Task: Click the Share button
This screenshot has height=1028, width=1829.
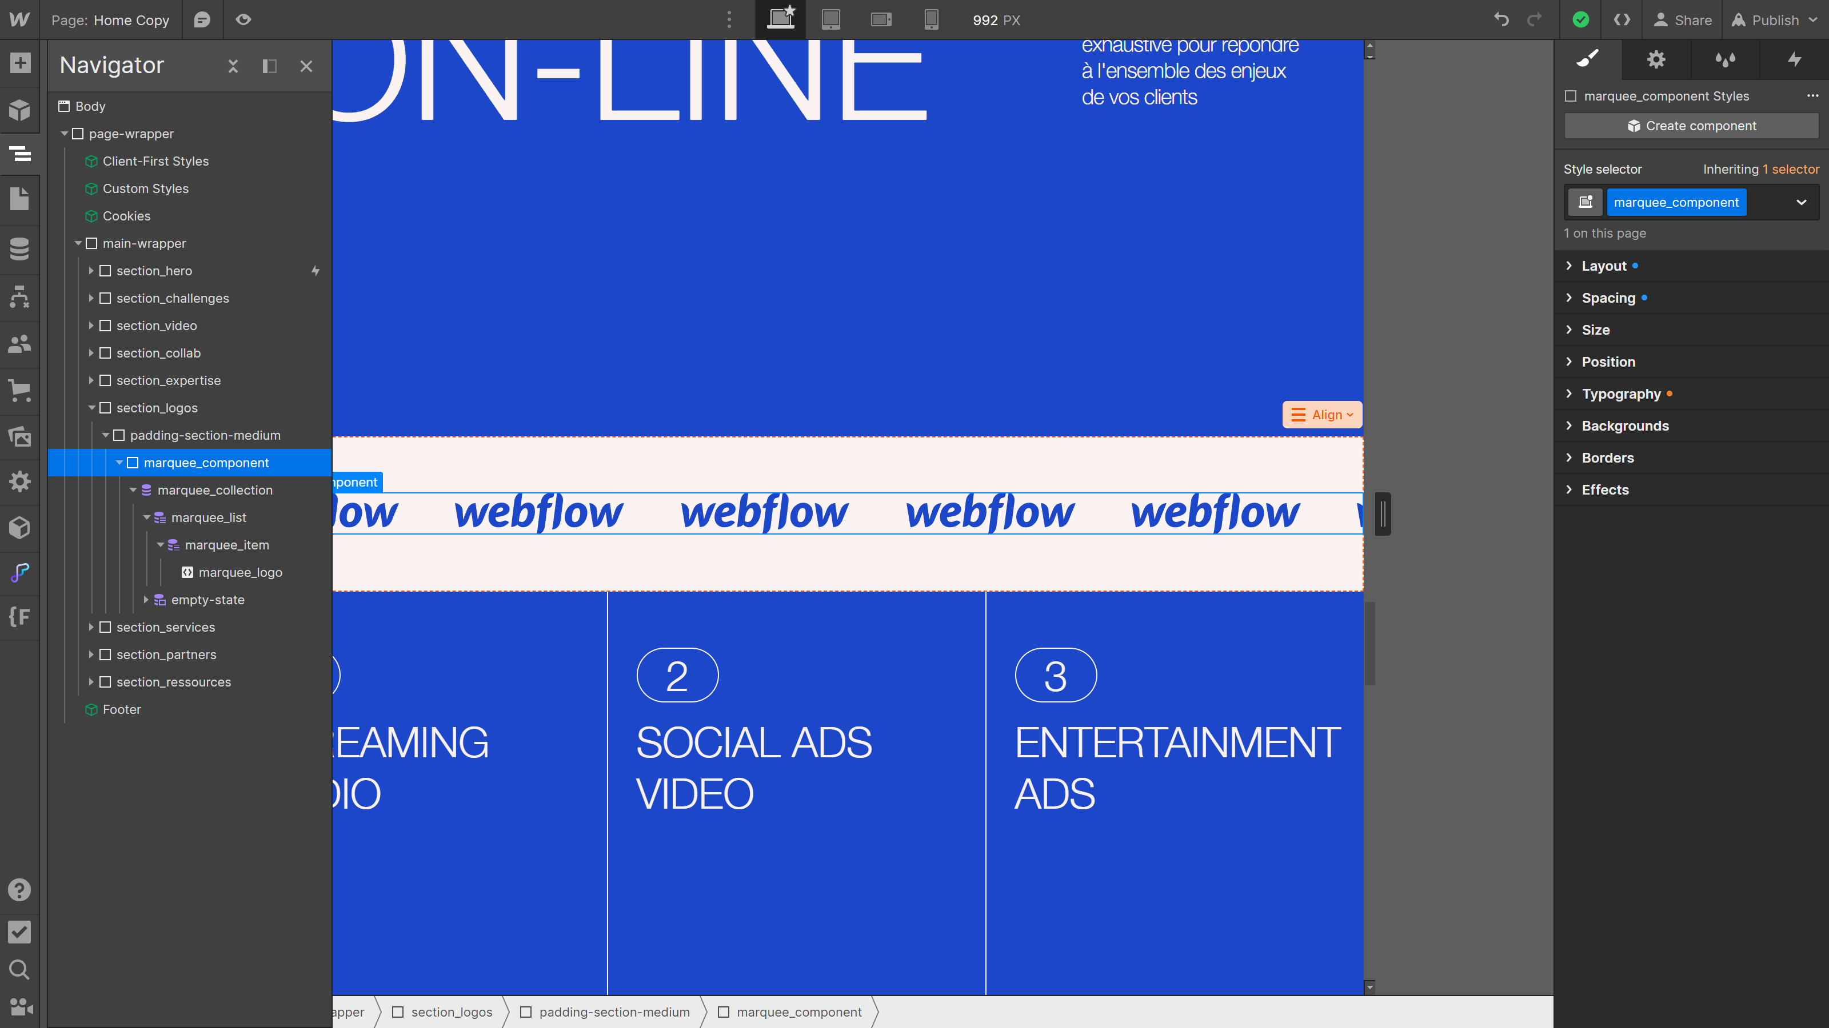Action: [1683, 19]
